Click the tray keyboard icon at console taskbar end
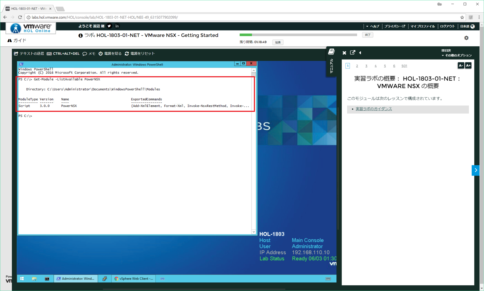The image size is (484, 291). [328, 279]
